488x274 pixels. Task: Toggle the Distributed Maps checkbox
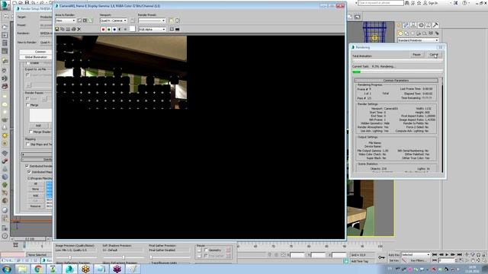[x=30, y=172]
